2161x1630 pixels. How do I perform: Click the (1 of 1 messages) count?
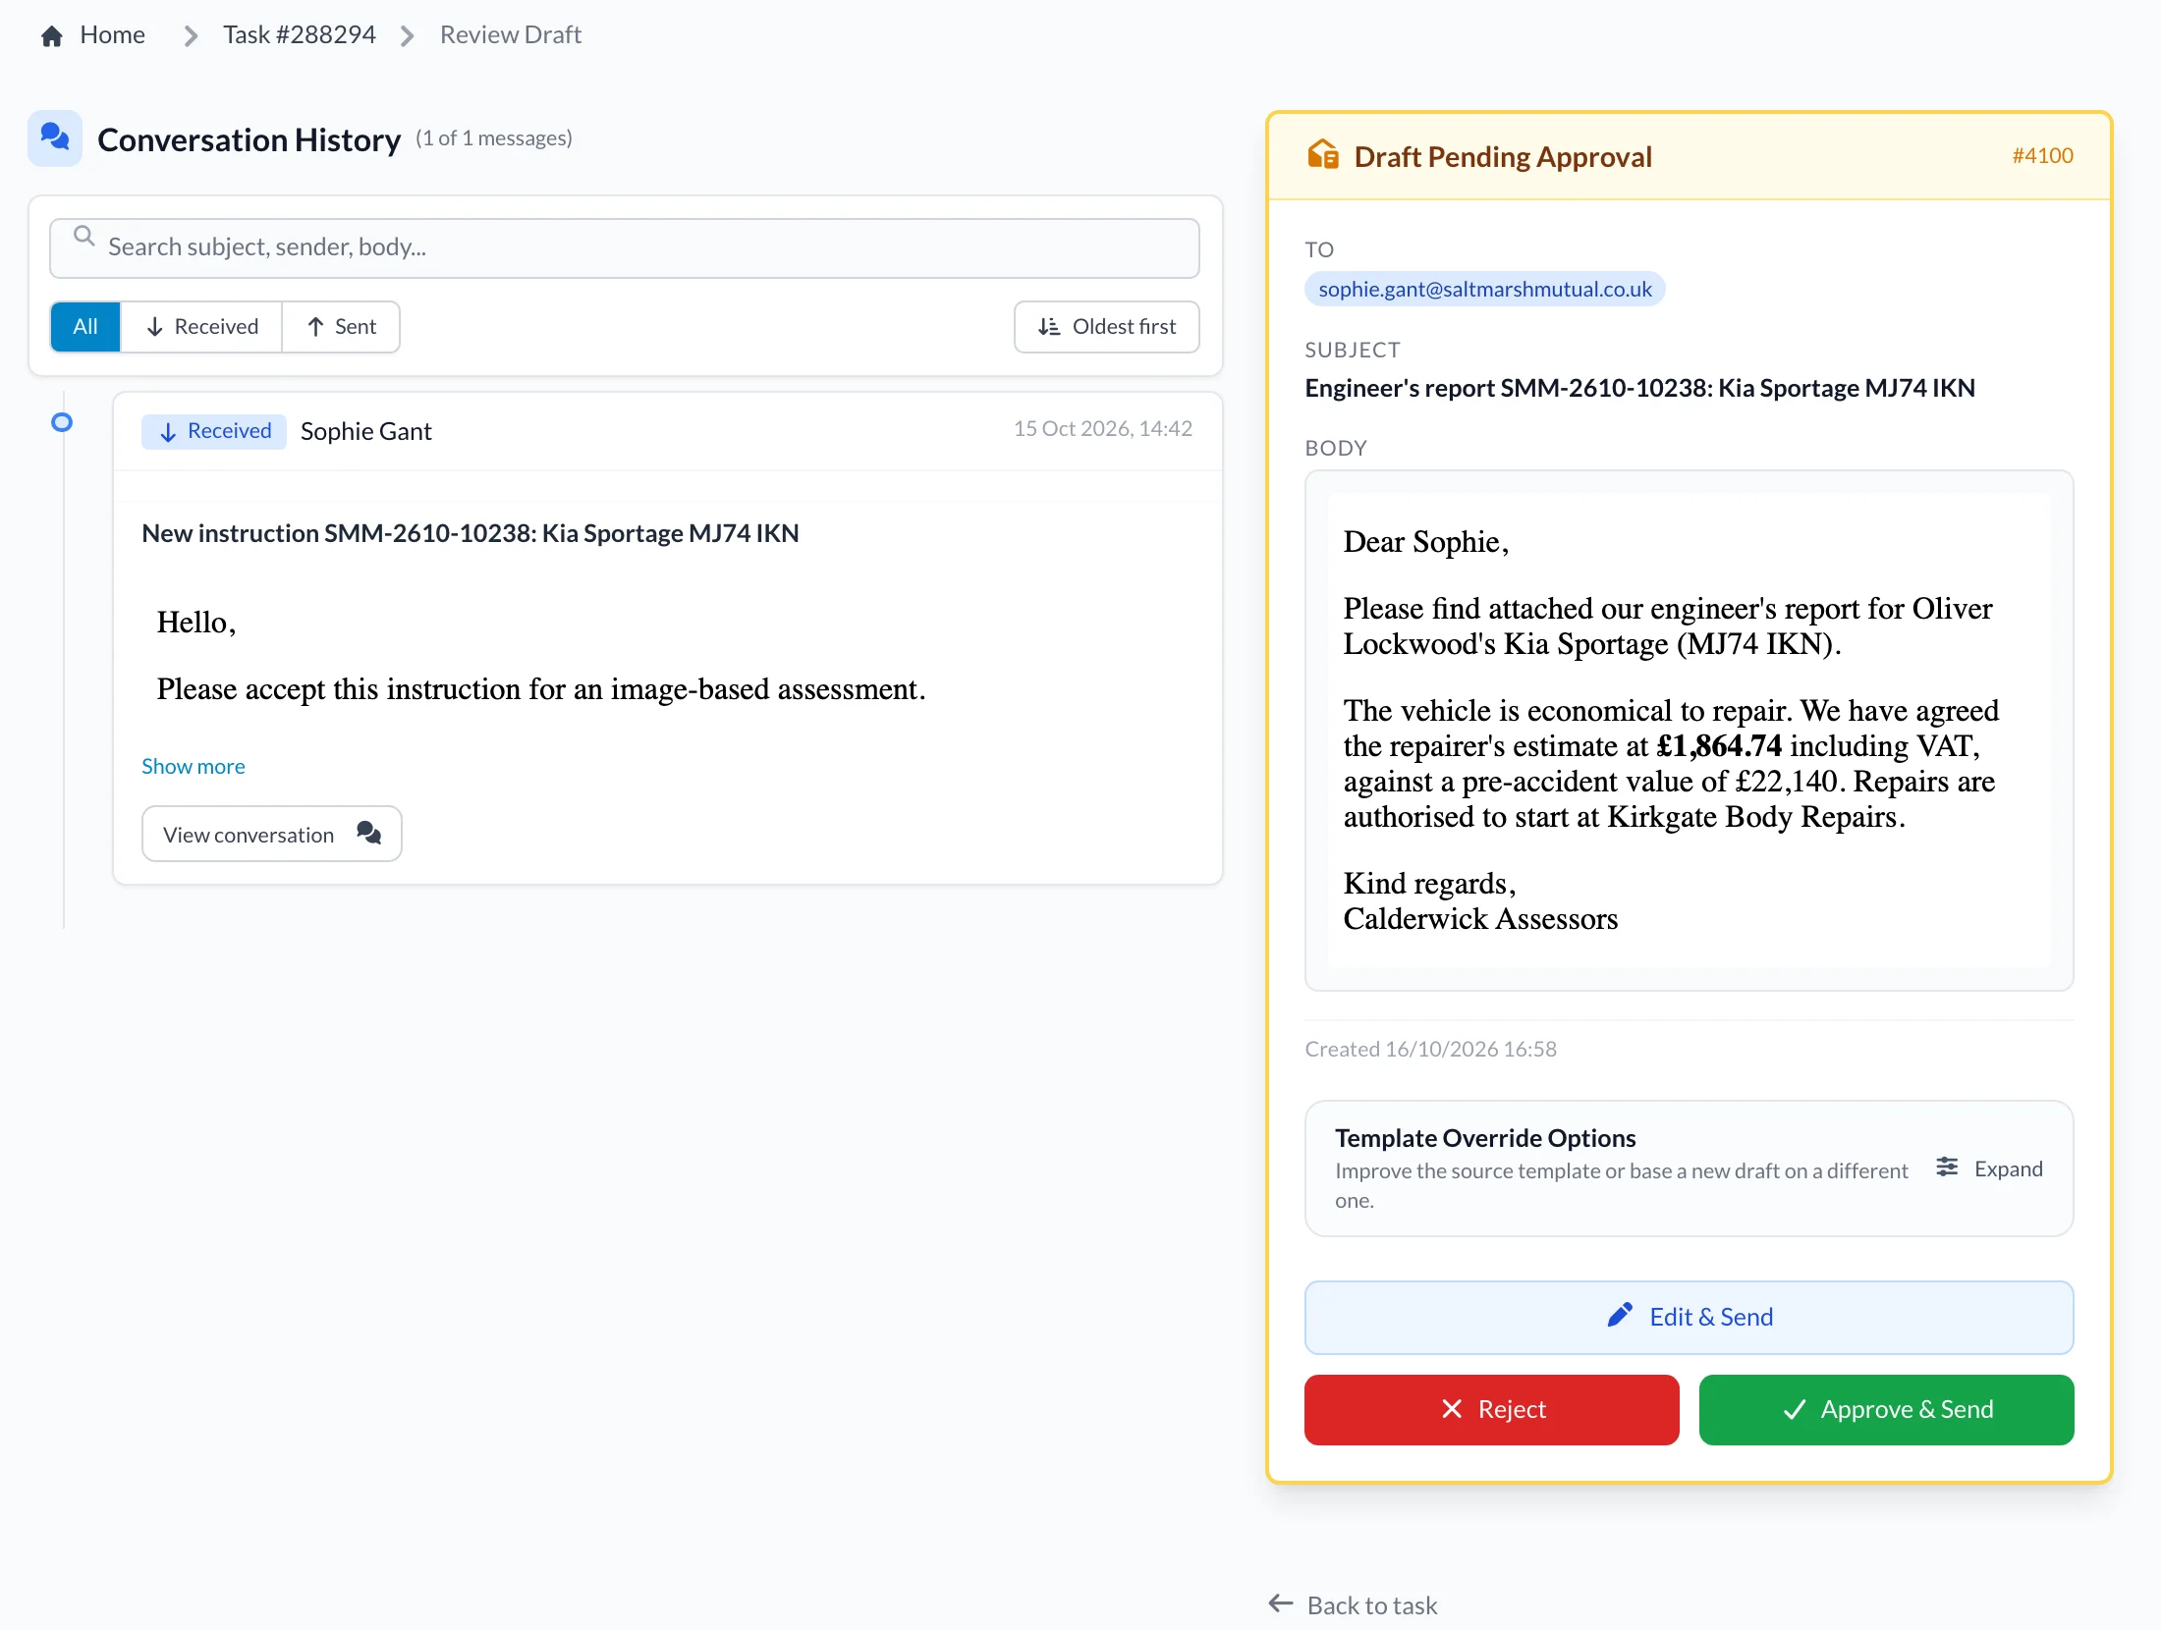494,137
